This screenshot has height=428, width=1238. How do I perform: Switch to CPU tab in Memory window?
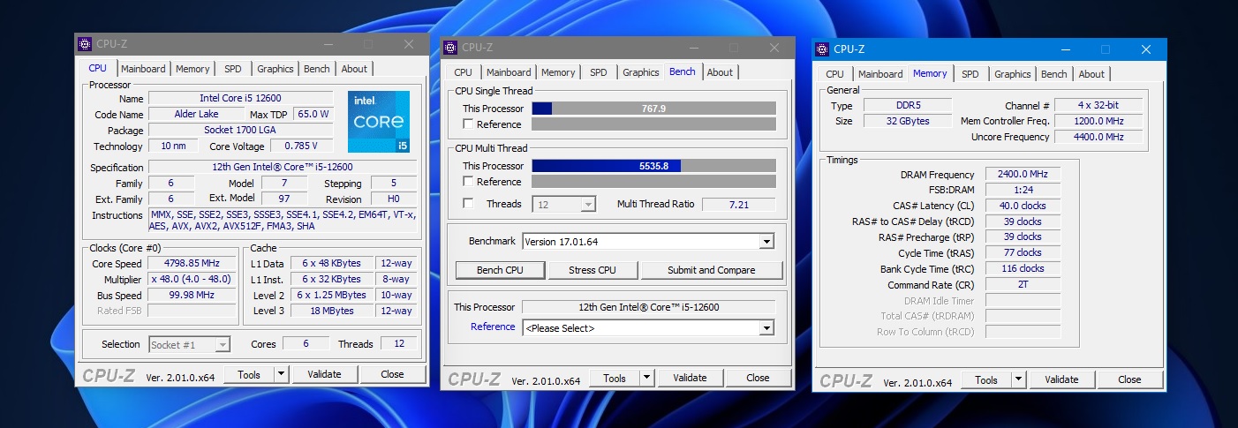[835, 74]
